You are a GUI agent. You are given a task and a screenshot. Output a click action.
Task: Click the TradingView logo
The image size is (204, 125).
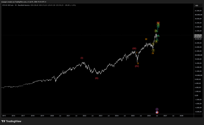(x=11, y=121)
